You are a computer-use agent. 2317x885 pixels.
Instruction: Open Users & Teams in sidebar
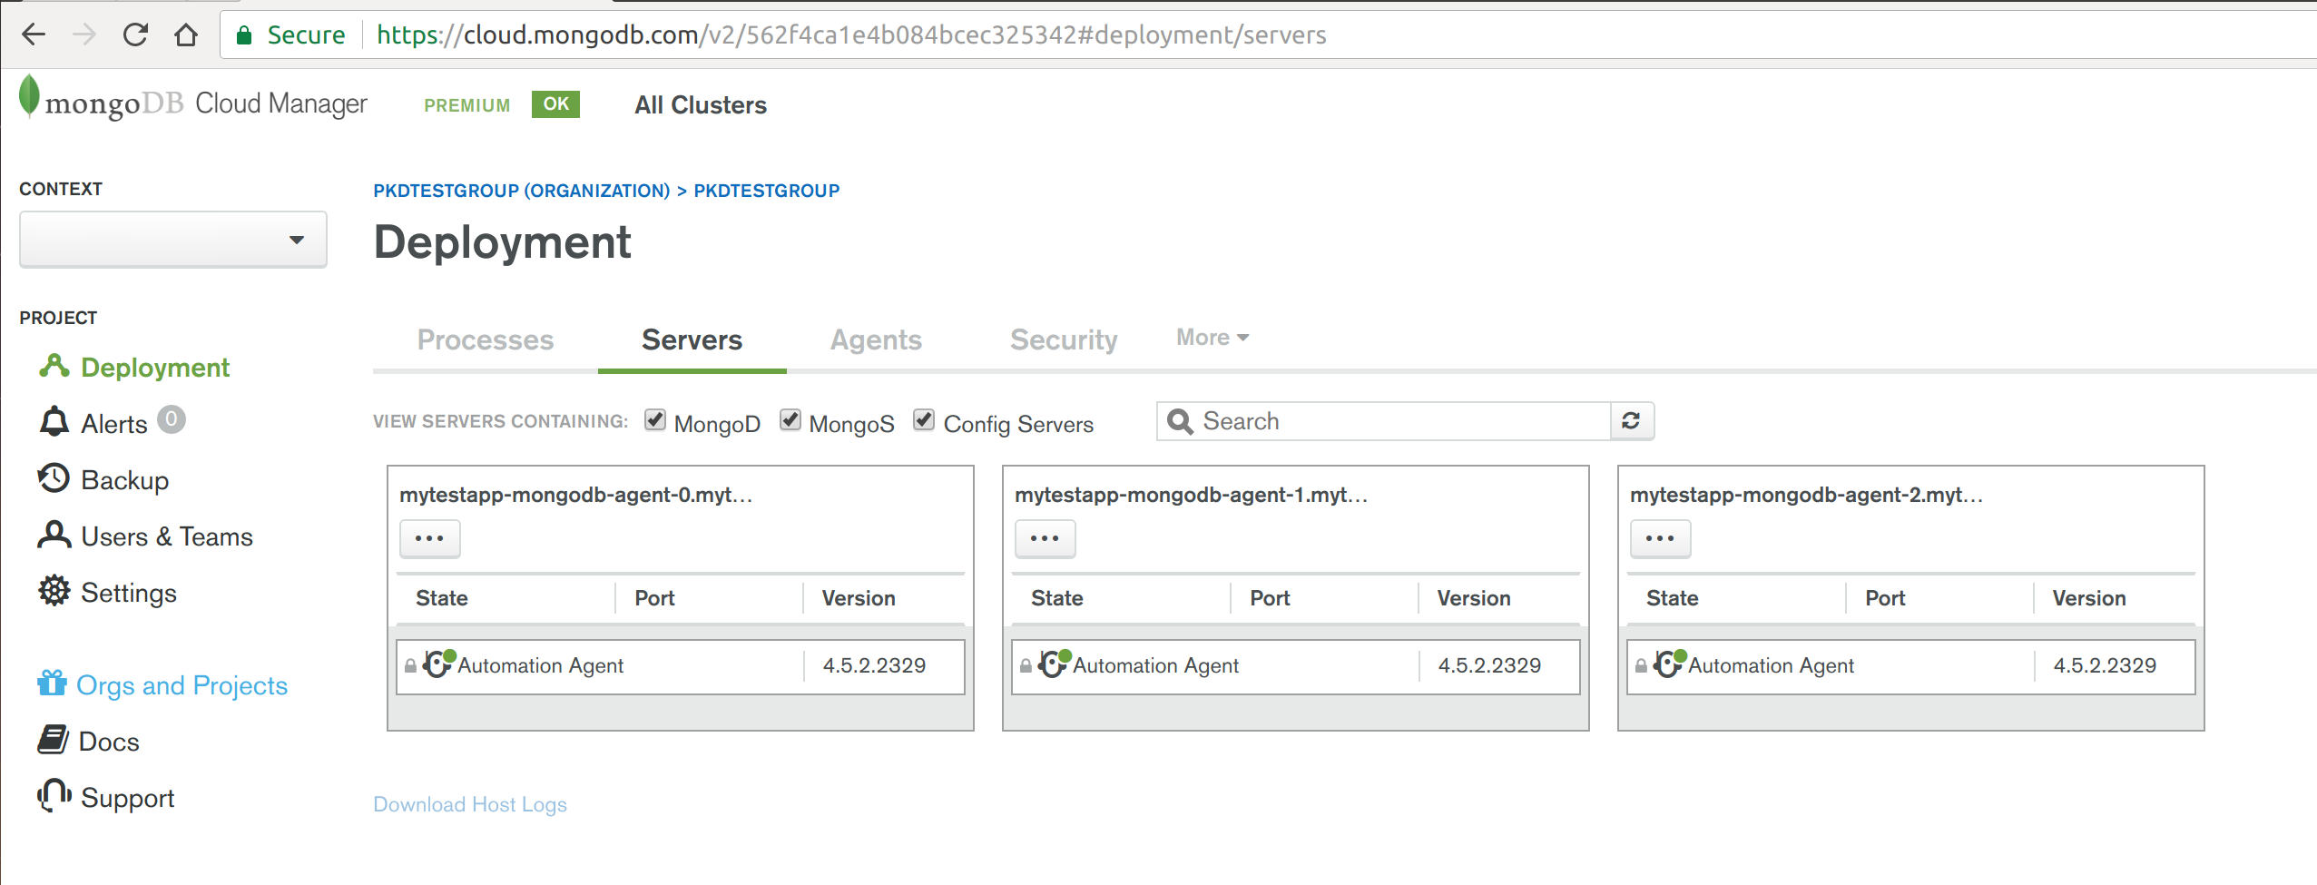tap(167, 536)
